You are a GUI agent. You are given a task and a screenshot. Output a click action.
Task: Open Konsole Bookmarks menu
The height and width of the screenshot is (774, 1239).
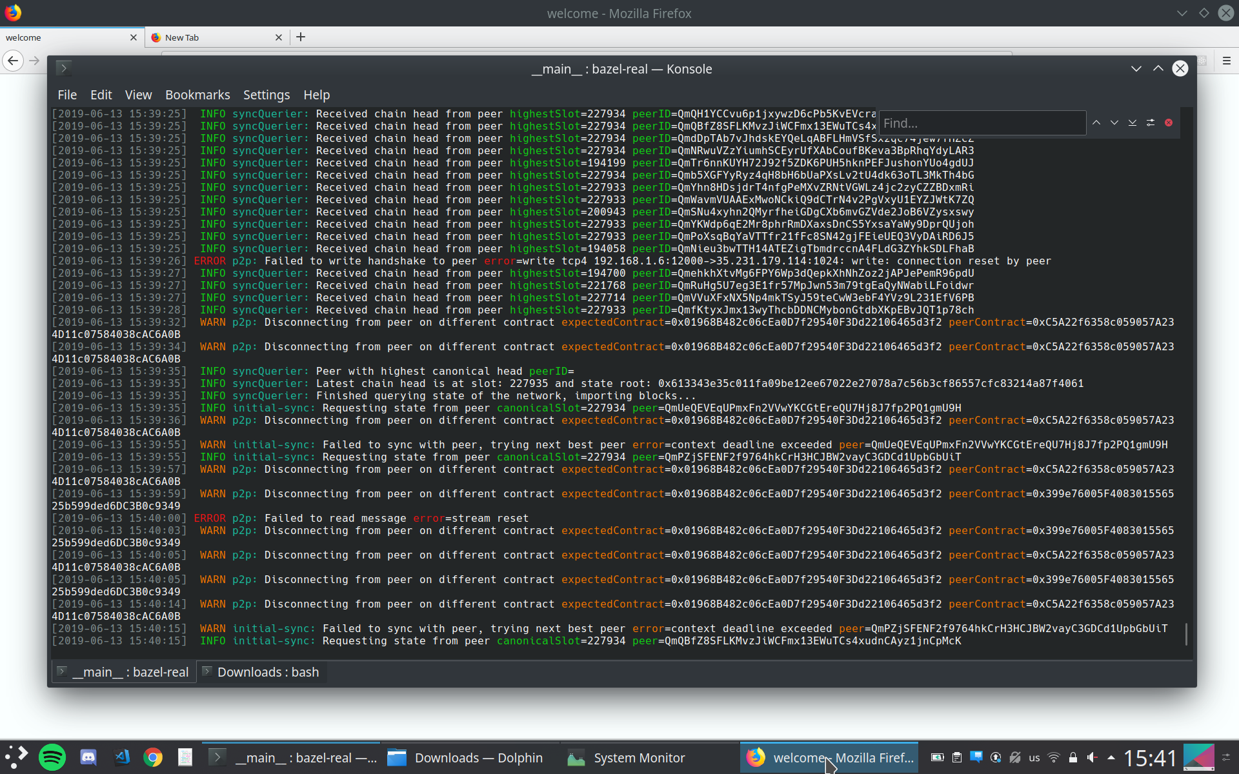[x=197, y=95]
